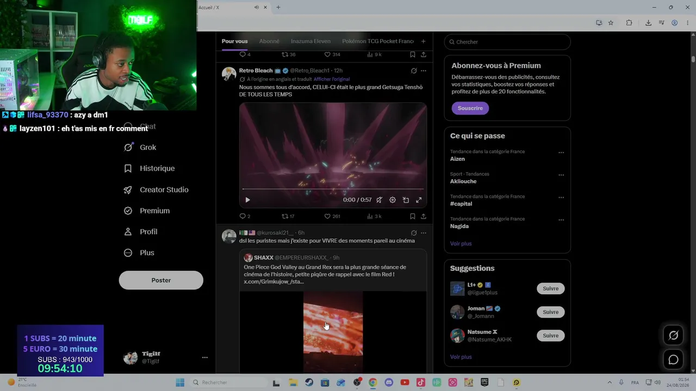Image resolution: width=696 pixels, height=391 pixels.
Task: Open the Aizen trend
Action: point(457,159)
